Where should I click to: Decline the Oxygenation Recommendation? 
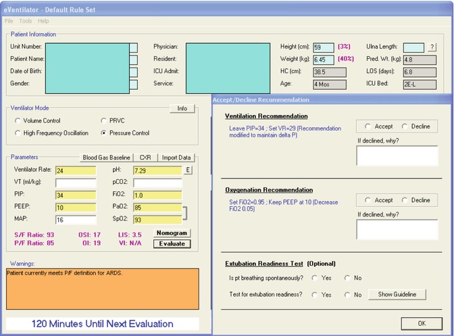coord(405,200)
